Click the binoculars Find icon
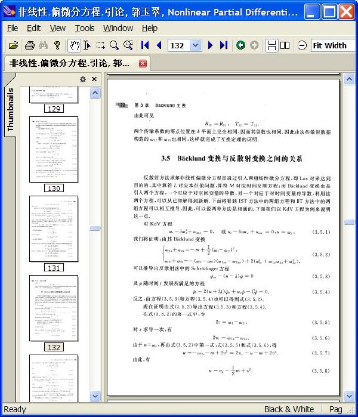Image resolution: width=358 pixels, height=417 pixels. 43,45
